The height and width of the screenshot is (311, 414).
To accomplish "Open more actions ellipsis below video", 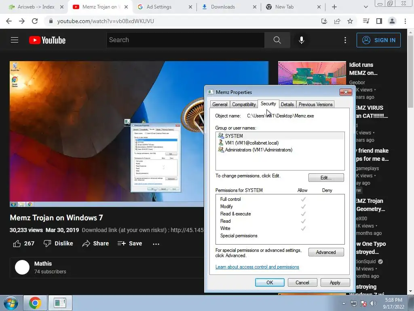I will [156, 244].
